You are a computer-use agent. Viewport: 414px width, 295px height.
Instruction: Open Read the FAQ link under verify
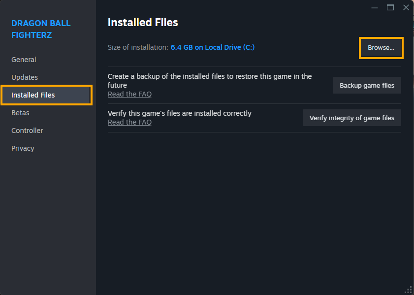[129, 122]
